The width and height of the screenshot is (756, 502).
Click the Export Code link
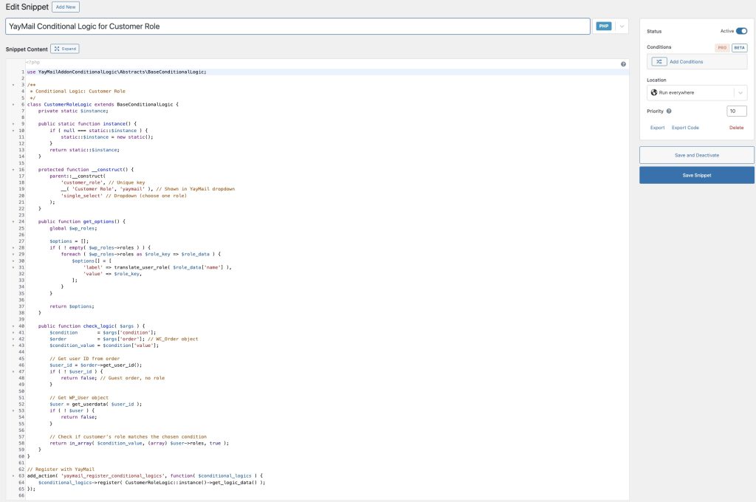point(685,128)
